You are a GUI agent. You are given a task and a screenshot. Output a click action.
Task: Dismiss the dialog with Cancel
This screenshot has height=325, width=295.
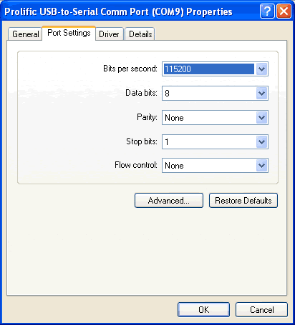pos(261,310)
